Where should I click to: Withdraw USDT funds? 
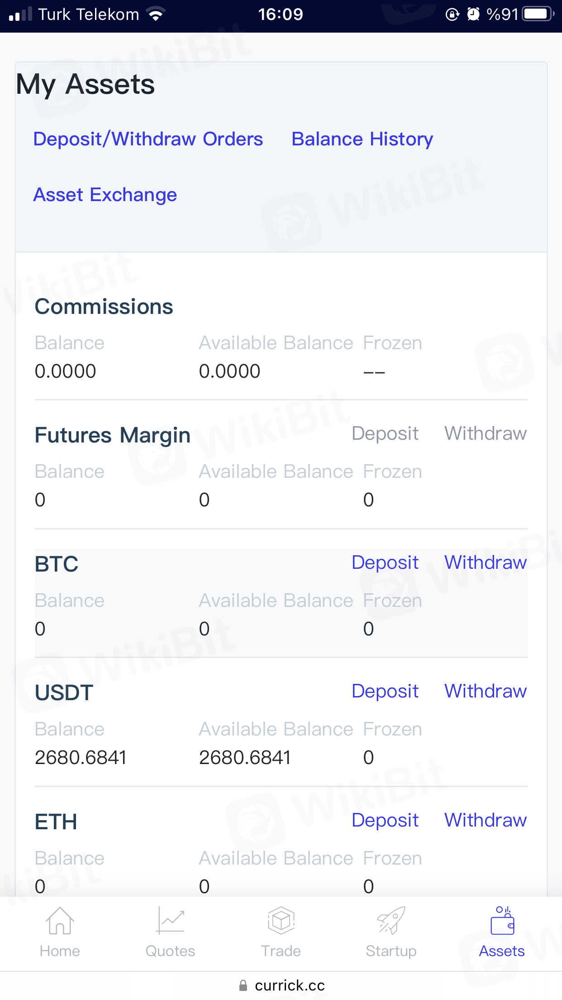tap(486, 691)
